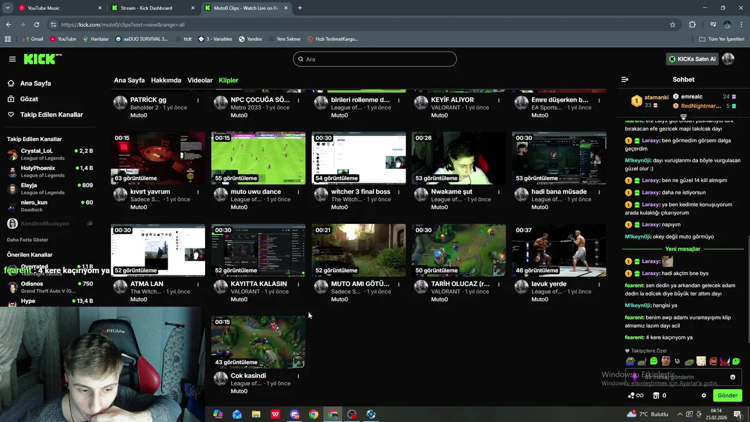Open Takip Edilen Kanallar heart link

tap(45, 115)
